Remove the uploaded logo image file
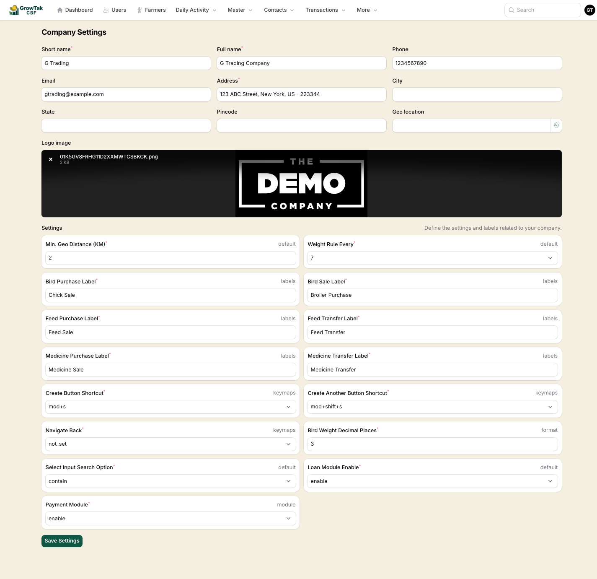597x579 pixels. pos(51,159)
